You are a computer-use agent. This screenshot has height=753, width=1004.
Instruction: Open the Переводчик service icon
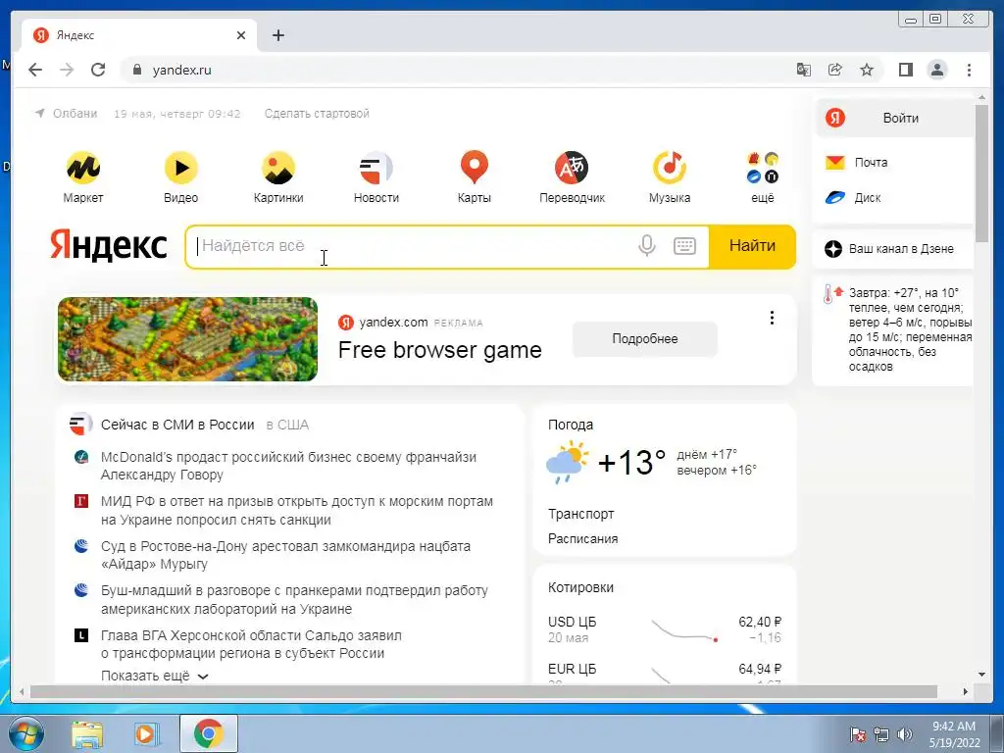point(572,169)
